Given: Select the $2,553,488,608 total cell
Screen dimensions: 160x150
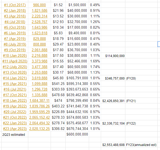Looking at the screenshot, I should coord(113,145).
